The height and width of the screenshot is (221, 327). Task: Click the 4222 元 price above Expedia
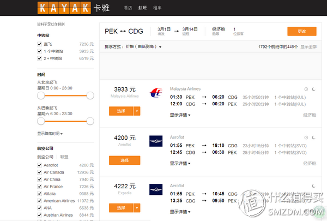[x=125, y=186]
